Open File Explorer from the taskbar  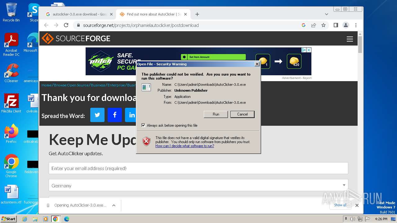[x=35, y=219]
